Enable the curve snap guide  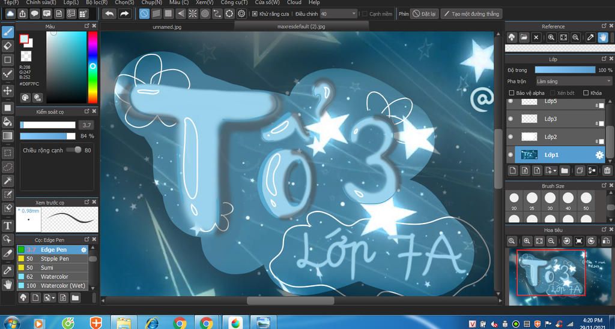click(217, 14)
